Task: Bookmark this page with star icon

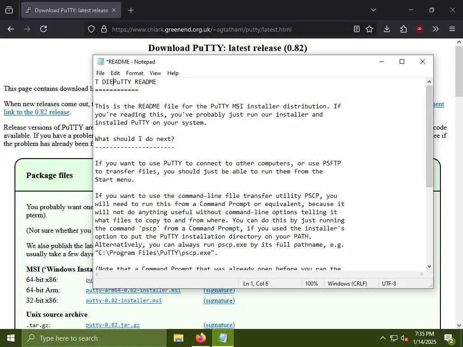Action: point(369,29)
